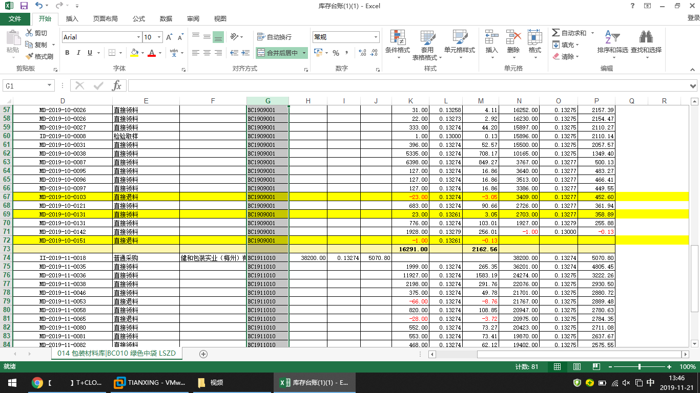Apply yellow fill color swatch

[134, 53]
